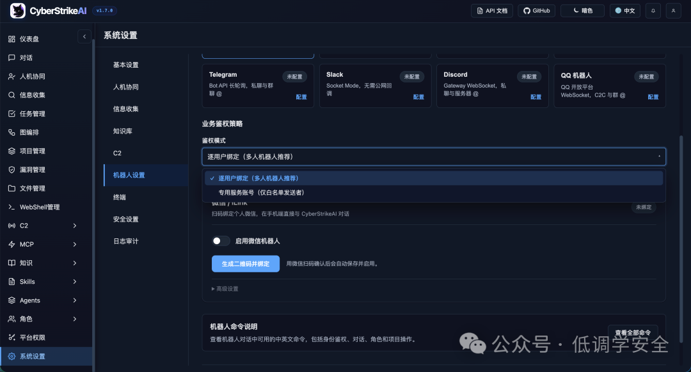Open 漏洞管理 shield icon
The image size is (691, 372).
click(x=12, y=169)
